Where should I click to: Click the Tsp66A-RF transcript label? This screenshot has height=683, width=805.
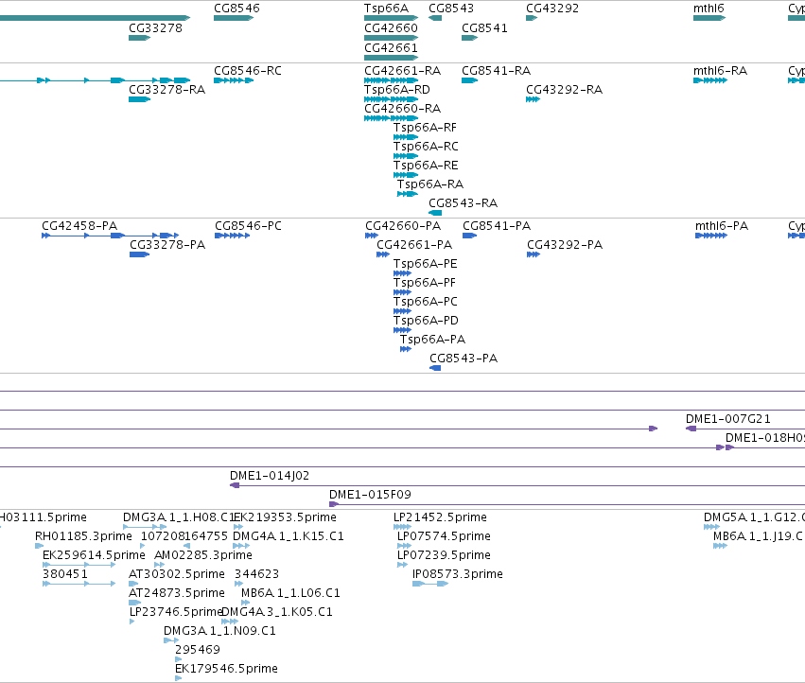pos(425,128)
